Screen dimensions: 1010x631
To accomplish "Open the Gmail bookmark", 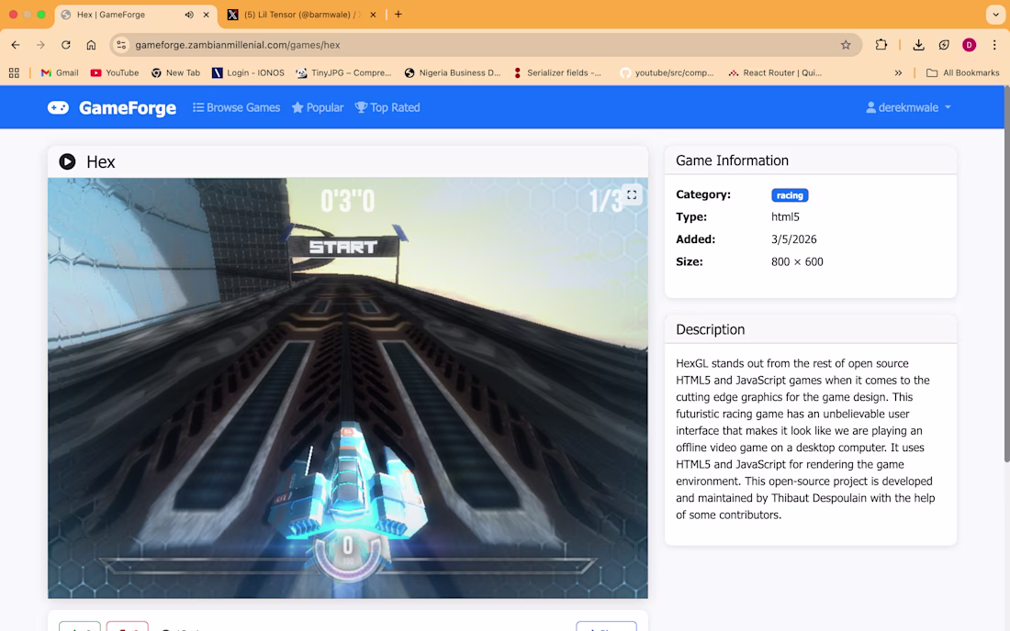I will (x=60, y=72).
